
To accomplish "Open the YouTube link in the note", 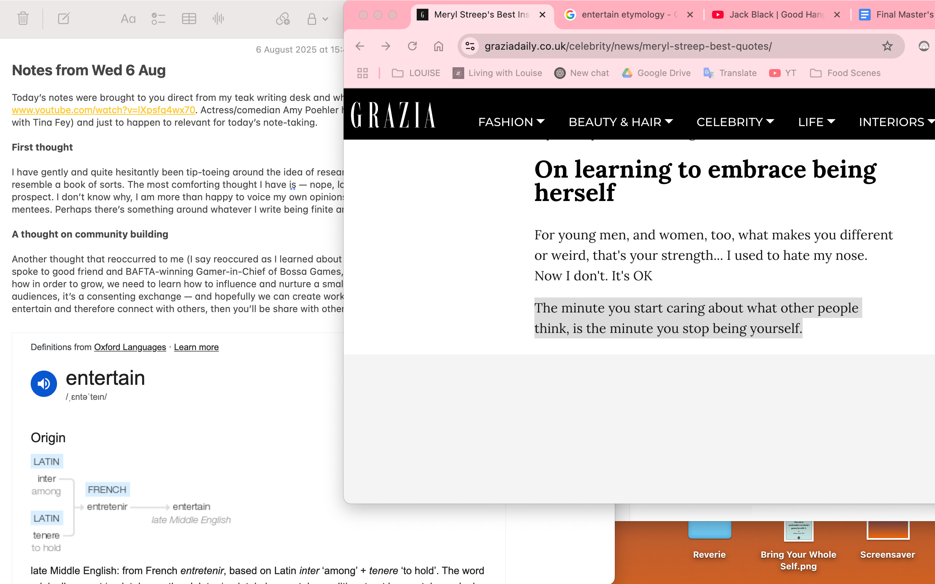I will point(103,110).
